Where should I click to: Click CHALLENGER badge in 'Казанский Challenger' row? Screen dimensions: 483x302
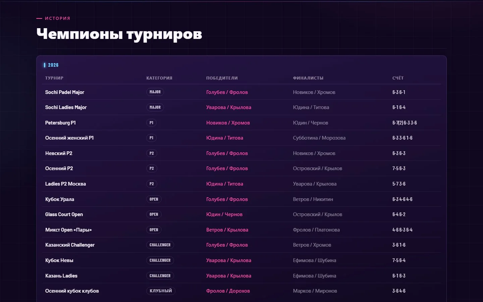[x=160, y=245]
